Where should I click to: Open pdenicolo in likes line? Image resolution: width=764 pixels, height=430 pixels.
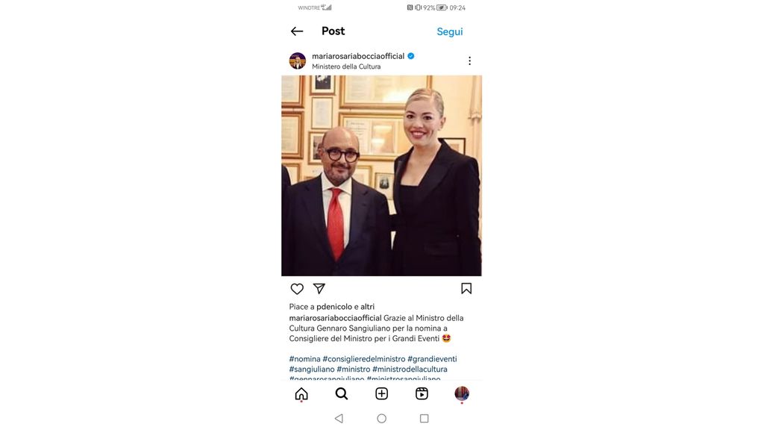[337, 307]
